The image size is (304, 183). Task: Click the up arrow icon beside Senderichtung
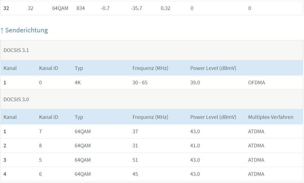coord(2,31)
